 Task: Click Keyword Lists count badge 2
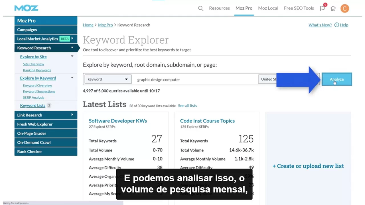tap(49, 105)
